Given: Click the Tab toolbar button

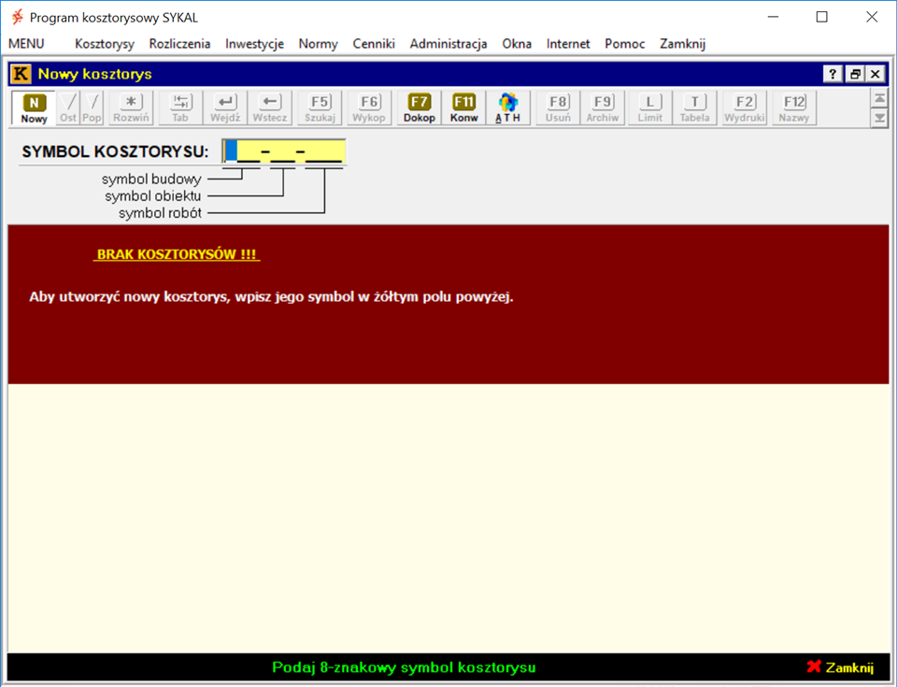Looking at the screenshot, I should 180,108.
